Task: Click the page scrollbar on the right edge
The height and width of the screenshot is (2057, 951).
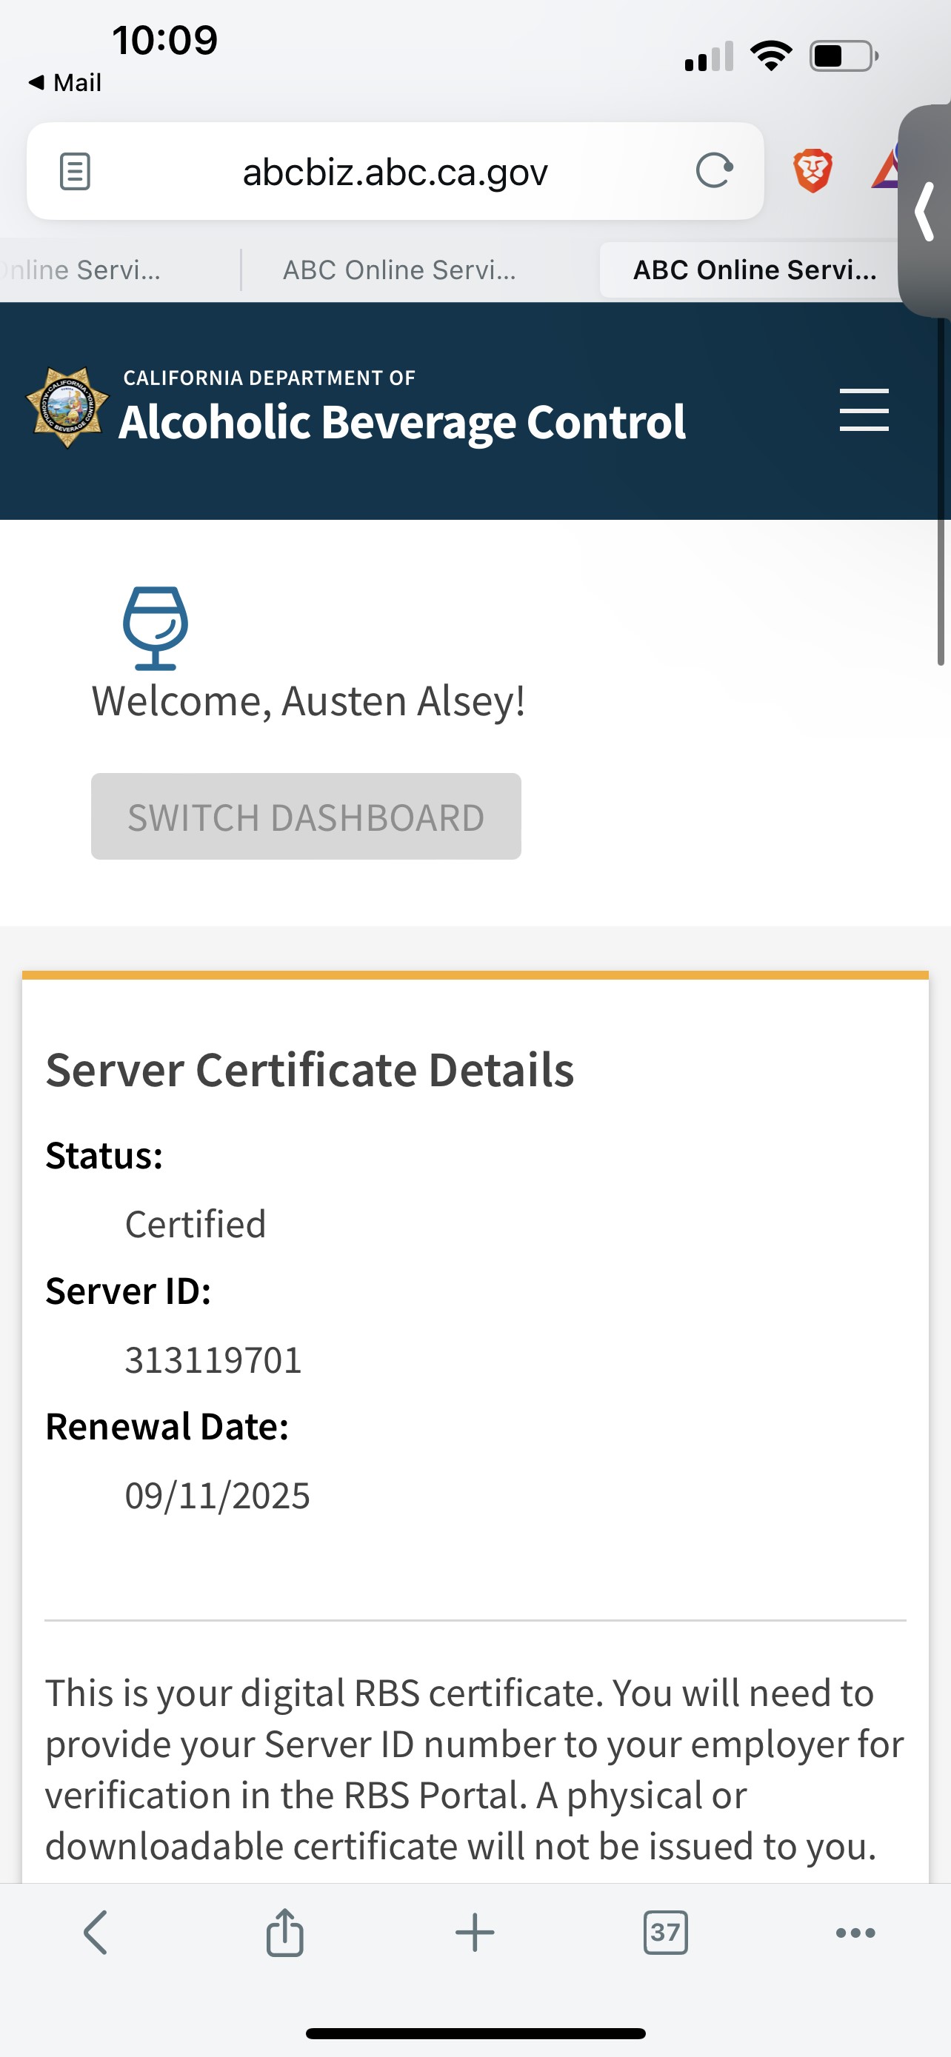Action: pyautogui.click(x=941, y=591)
